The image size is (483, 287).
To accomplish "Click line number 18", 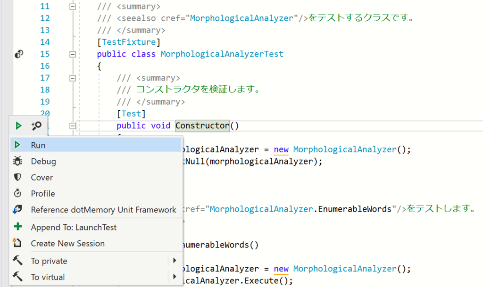I will pyautogui.click(x=45, y=90).
